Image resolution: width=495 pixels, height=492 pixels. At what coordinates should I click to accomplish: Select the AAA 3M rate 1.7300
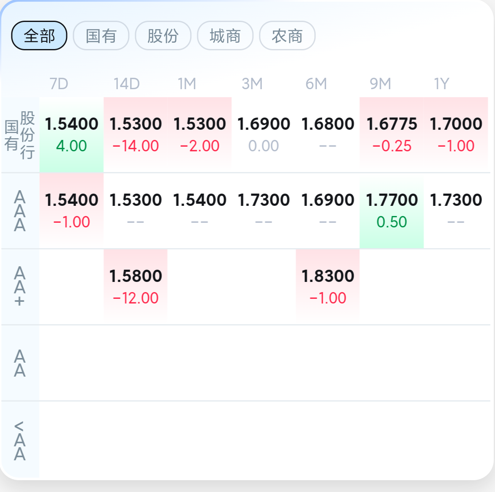pyautogui.click(x=264, y=200)
